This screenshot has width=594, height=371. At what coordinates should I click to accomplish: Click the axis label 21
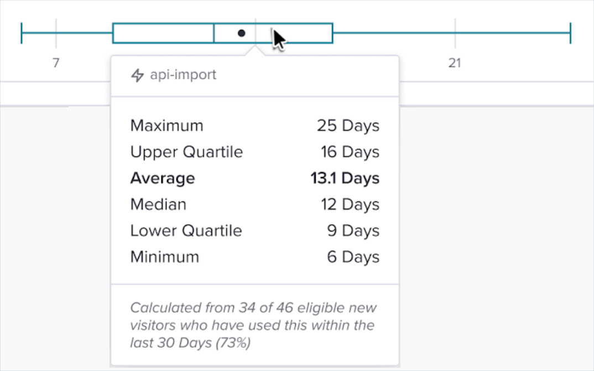[455, 63]
